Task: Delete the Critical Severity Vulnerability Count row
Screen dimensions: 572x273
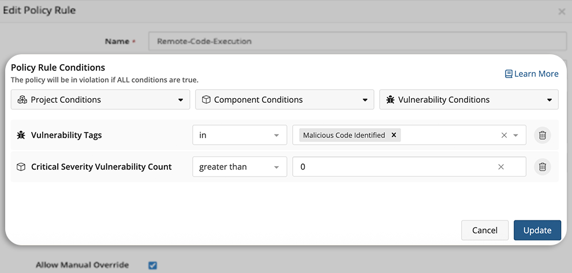Action: coord(542,167)
